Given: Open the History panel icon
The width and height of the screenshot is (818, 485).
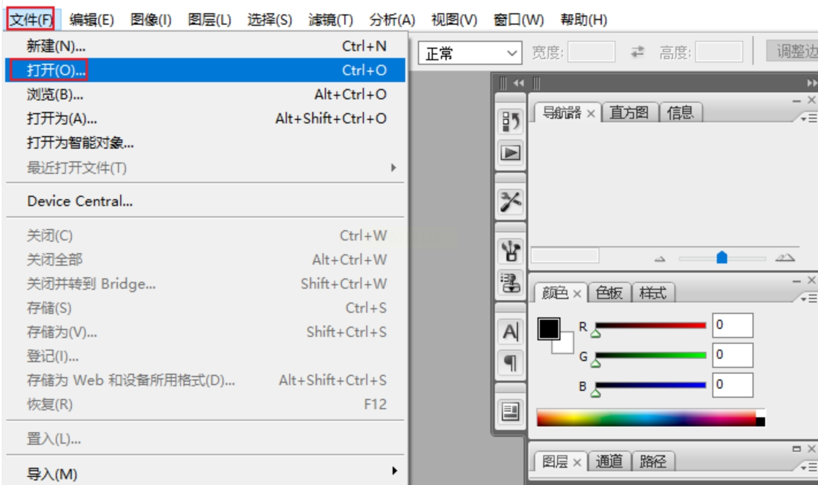Looking at the screenshot, I should click(x=510, y=122).
